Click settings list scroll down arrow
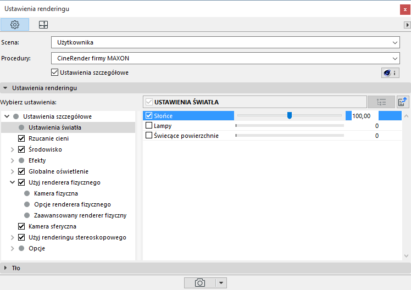This screenshot has width=411, height=290. pos(406,256)
